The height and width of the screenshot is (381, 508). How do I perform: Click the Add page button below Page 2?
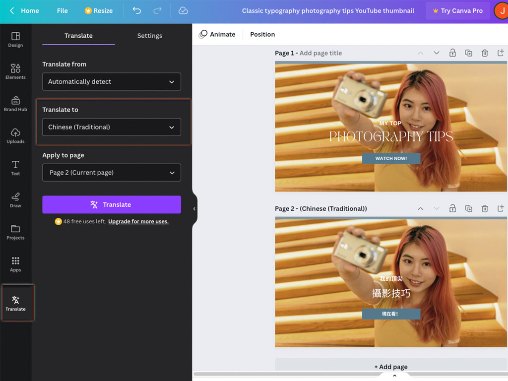(391, 367)
